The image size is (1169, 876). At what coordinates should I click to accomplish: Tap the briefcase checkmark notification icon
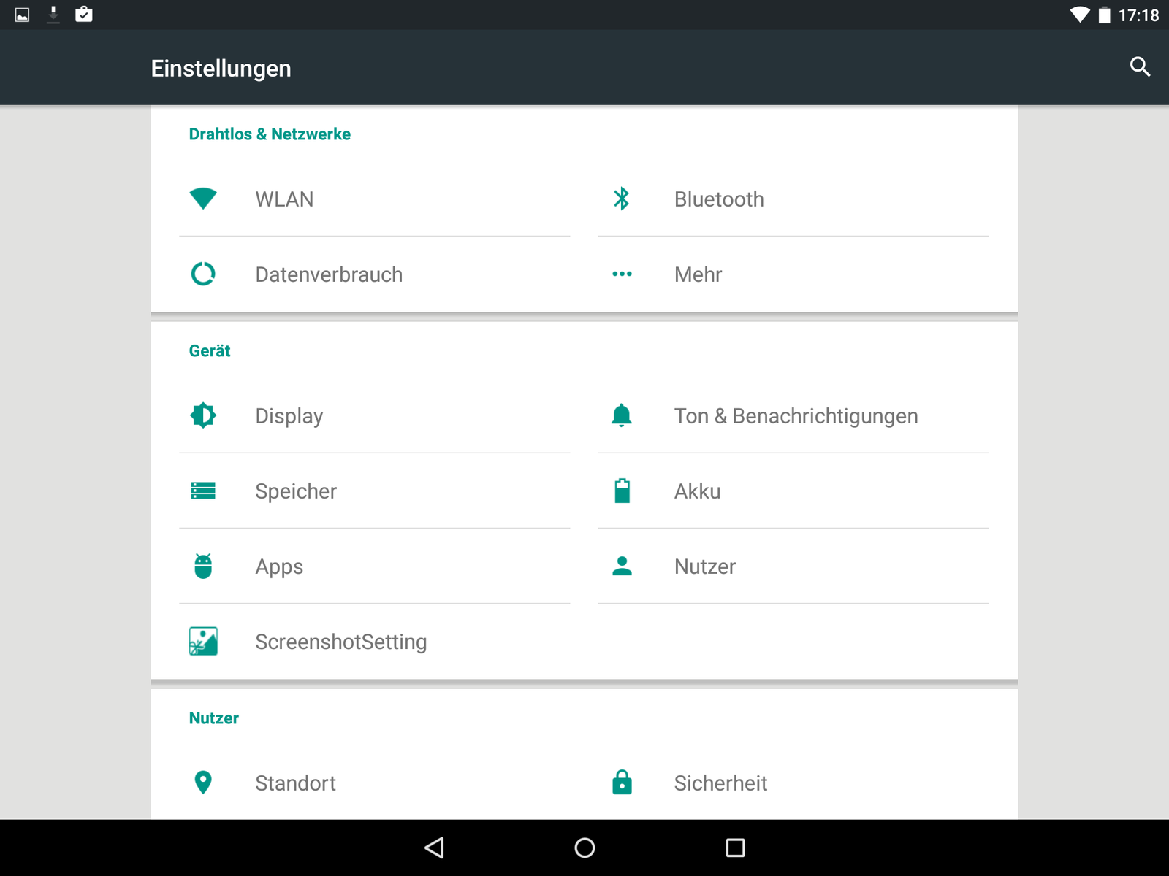pos(84,14)
